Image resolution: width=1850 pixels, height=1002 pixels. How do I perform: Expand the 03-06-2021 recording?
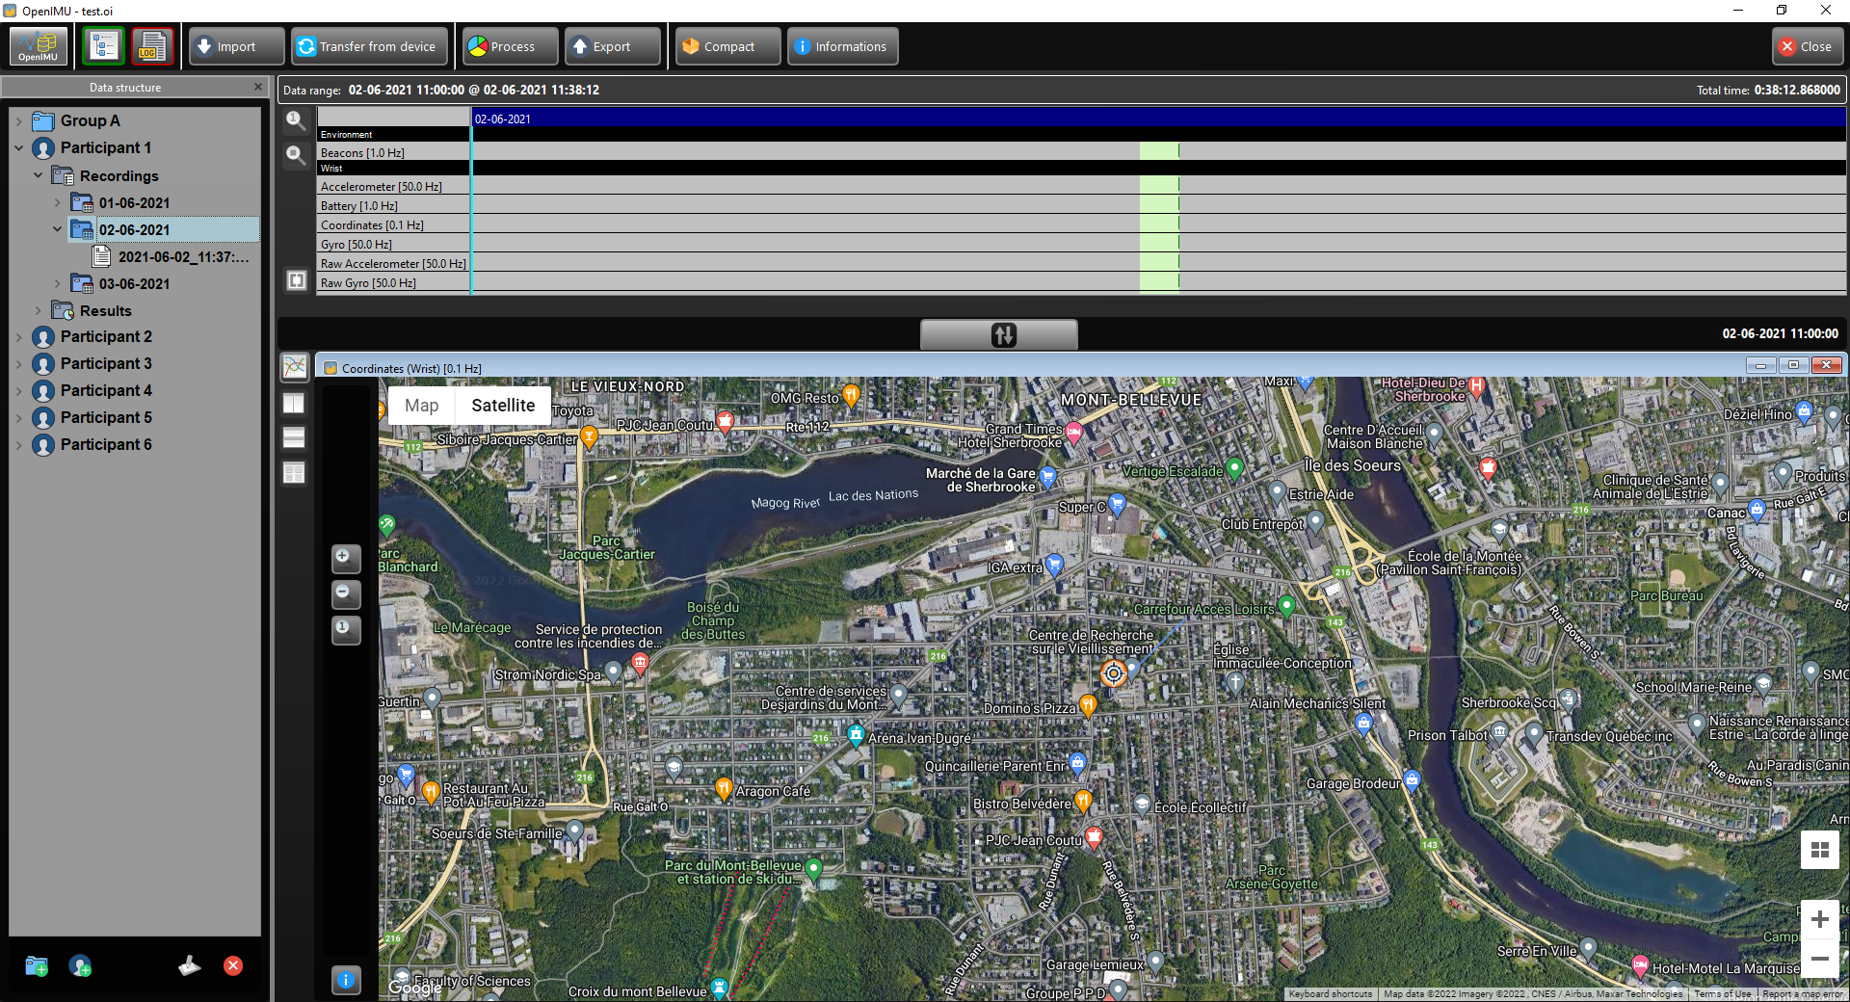tap(57, 283)
